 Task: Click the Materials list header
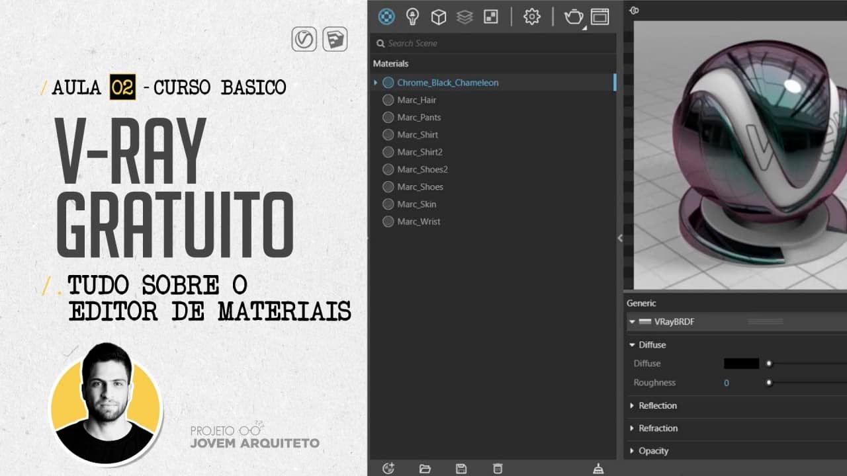pos(391,63)
